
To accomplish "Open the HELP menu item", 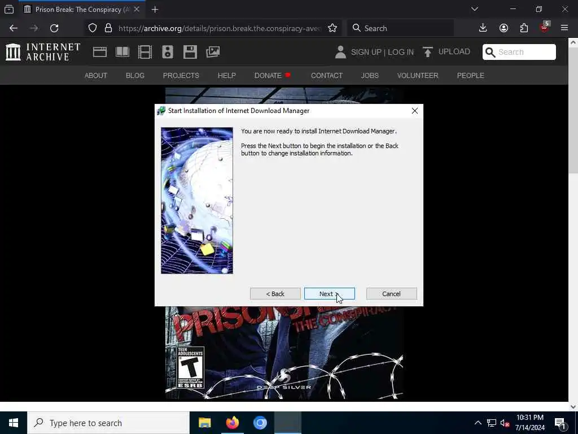I will [226, 75].
